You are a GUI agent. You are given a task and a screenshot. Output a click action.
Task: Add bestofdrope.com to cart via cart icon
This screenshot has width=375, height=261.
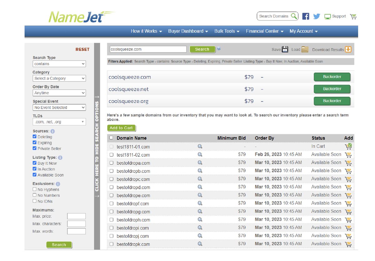point(348,195)
